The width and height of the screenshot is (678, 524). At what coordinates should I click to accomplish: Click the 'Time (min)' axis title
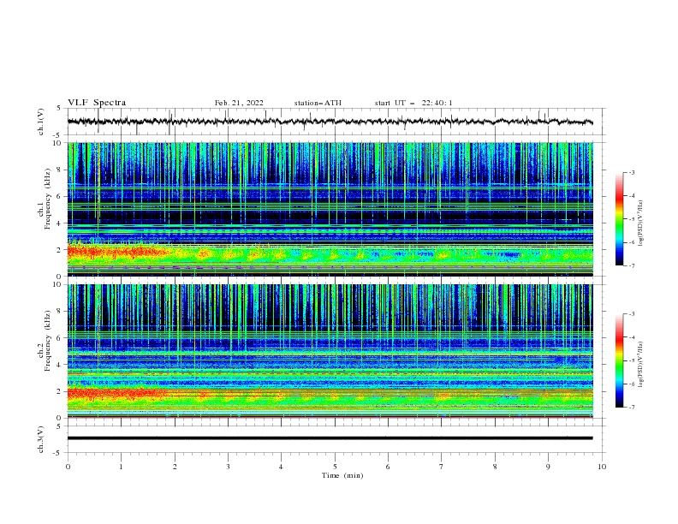(x=342, y=475)
